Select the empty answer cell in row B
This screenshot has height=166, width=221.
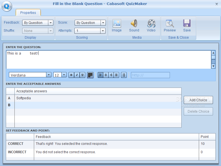98,105
